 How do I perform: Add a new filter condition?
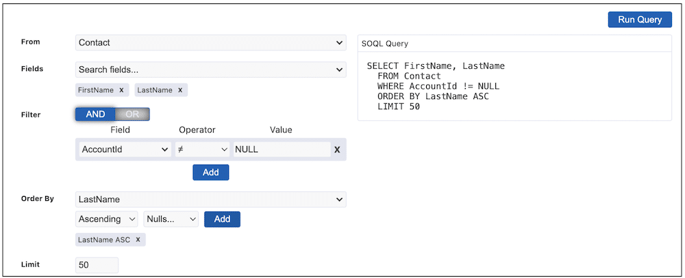click(210, 172)
